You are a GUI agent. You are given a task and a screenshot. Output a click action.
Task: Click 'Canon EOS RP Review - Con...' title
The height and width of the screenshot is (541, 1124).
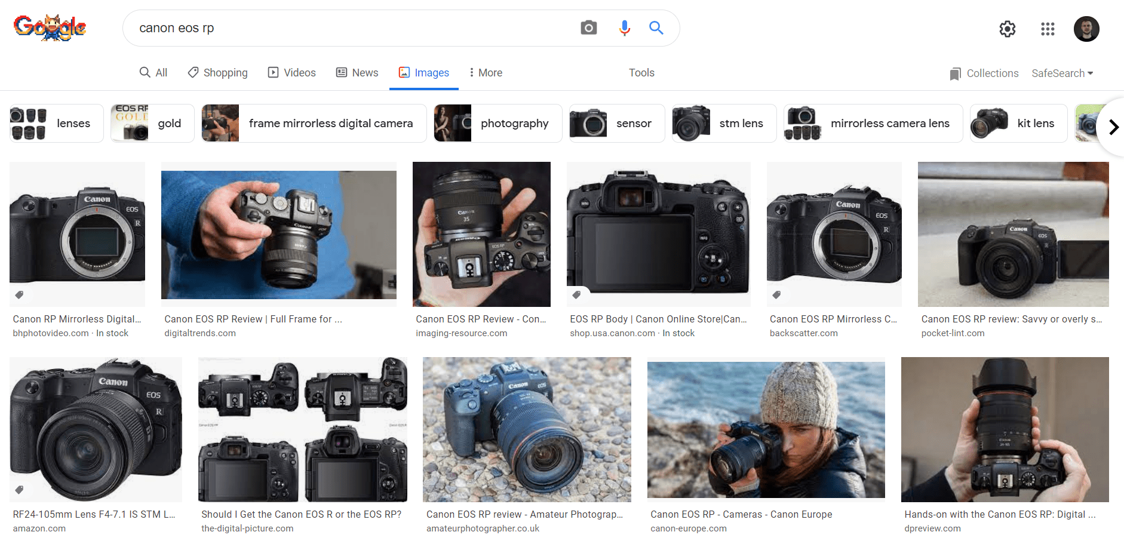[481, 319]
